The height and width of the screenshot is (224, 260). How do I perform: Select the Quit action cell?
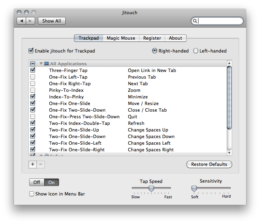tap(132, 117)
